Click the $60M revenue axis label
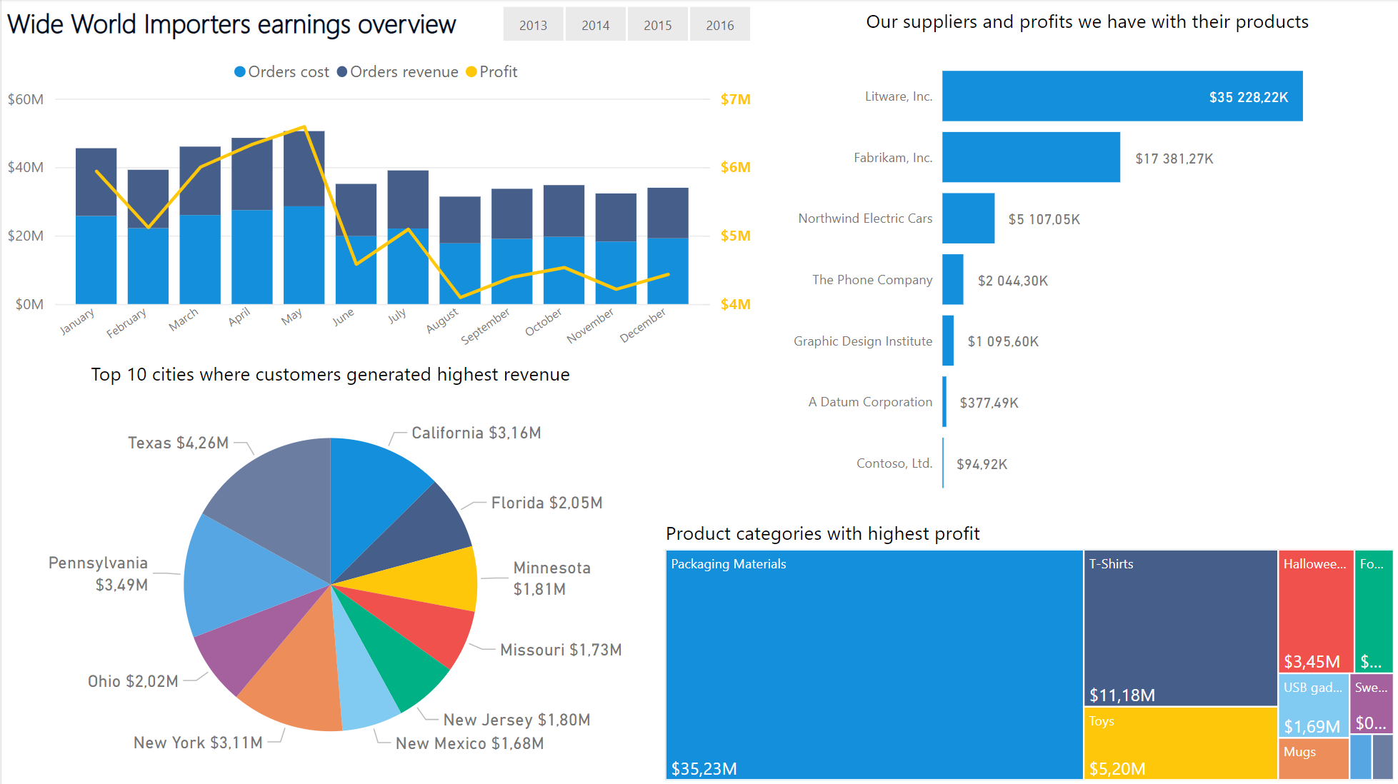 (26, 99)
